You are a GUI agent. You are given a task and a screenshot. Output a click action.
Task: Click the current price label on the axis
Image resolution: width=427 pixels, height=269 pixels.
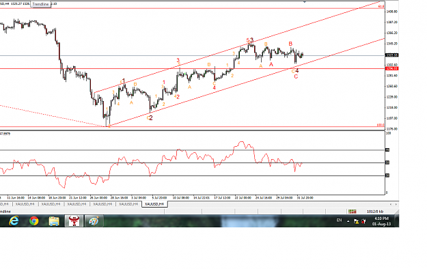(392, 55)
